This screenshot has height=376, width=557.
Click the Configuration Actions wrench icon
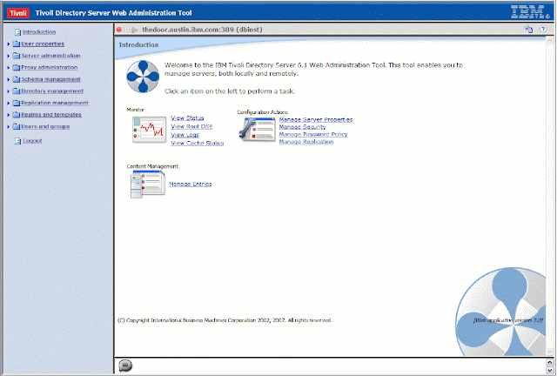(x=258, y=130)
